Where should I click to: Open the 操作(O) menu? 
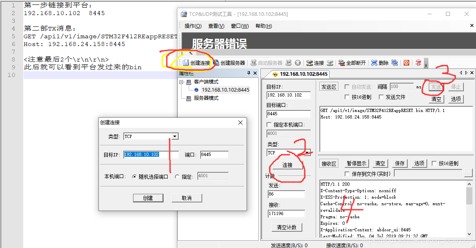point(193,26)
